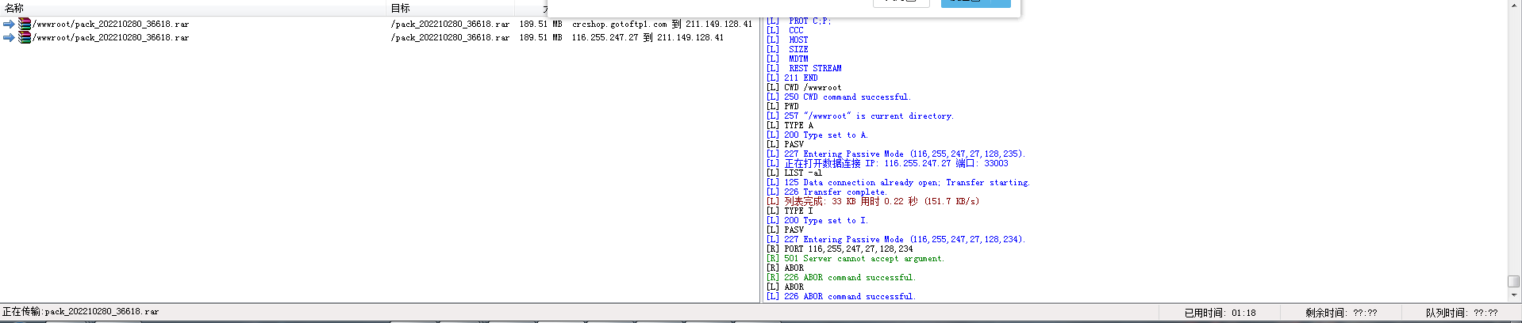
Task: Click the log panel scrollbar thumb
Action: coord(1513,281)
